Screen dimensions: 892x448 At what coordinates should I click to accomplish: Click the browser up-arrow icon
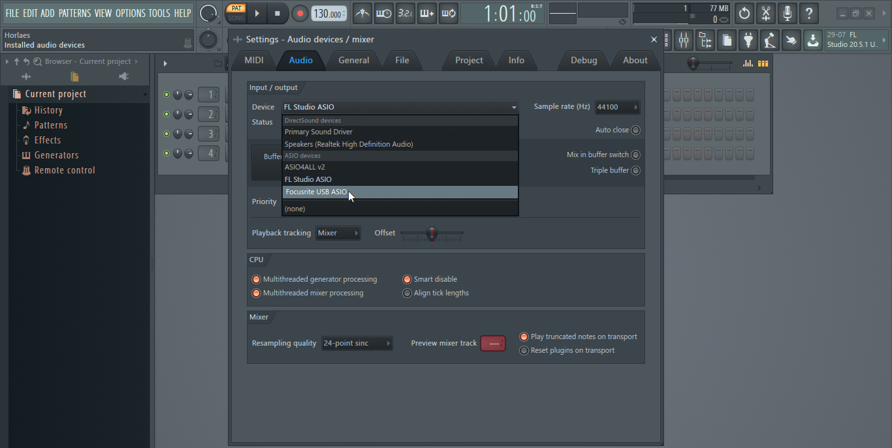pyautogui.click(x=16, y=61)
